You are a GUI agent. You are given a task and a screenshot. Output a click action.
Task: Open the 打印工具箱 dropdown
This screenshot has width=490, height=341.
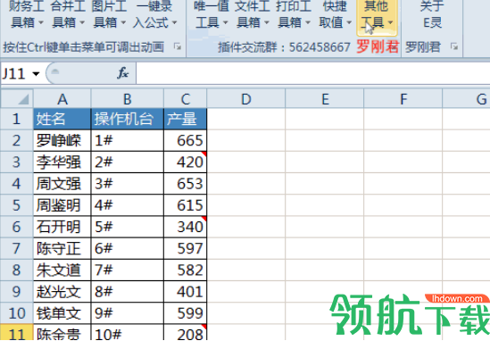[x=294, y=14]
